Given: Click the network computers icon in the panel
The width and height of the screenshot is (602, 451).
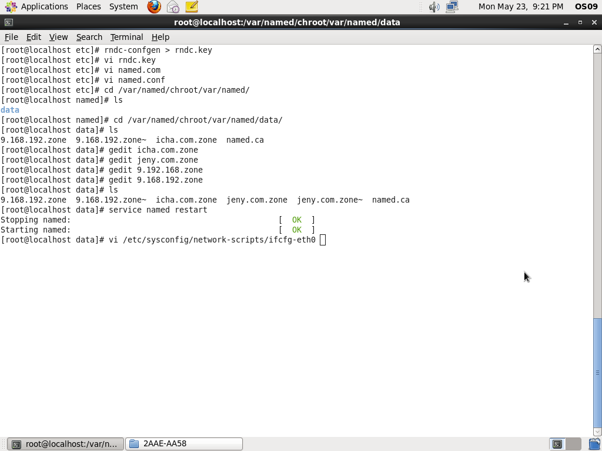Looking at the screenshot, I should point(451,6).
